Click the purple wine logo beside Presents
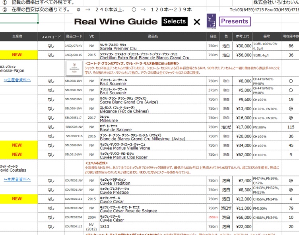 [x=211, y=21]
